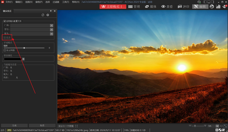
Task: Enable the 色差 checkbox
Action: pyautogui.click(x=5, y=38)
